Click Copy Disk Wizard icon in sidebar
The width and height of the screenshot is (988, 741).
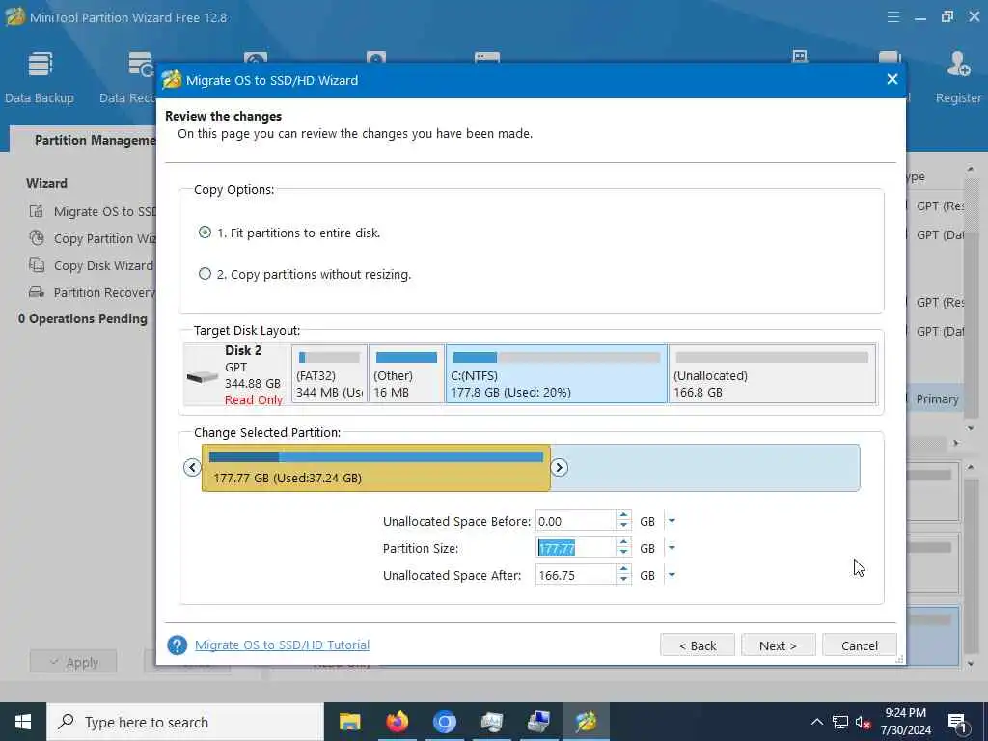37,265
